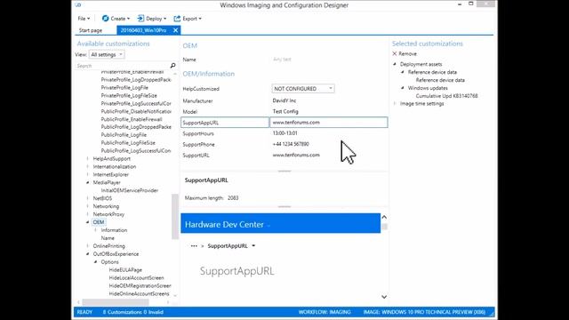Screen dimensions: 569x320
Task: Click the Manufacturer value DavidY Inc
Action: click(284, 100)
